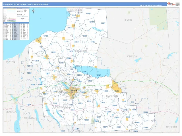
Task: Click ZIP code 13334 label
Action: [117, 117]
